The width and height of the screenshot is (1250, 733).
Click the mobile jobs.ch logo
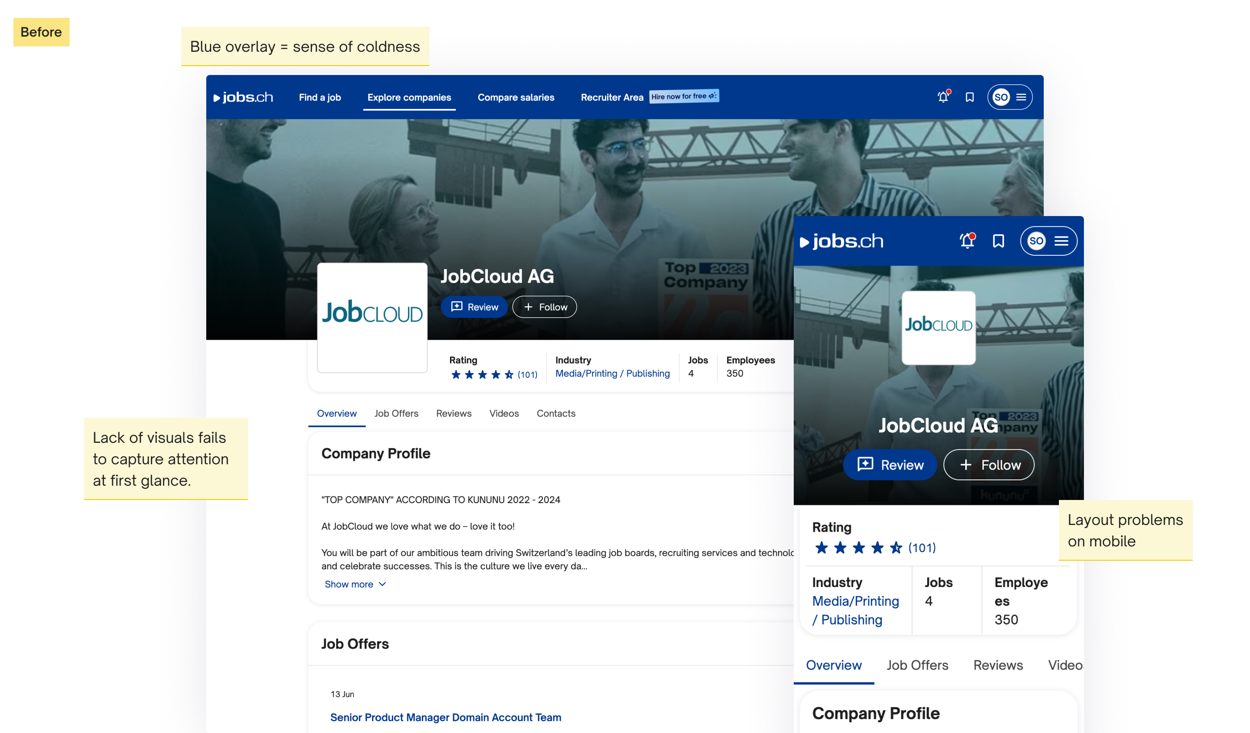tap(842, 242)
